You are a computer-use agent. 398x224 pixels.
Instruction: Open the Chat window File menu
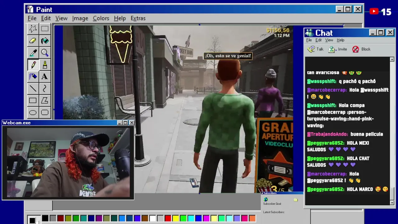(x=309, y=40)
